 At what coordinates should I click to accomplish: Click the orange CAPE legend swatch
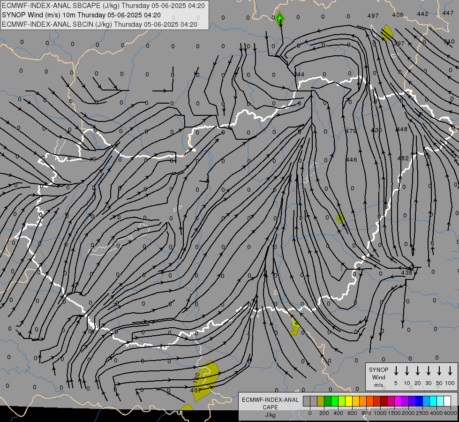pyautogui.click(x=363, y=401)
